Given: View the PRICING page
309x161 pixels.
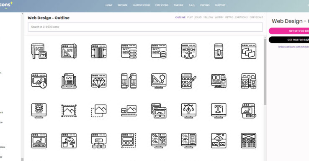Looking at the screenshot, I should (205, 5).
